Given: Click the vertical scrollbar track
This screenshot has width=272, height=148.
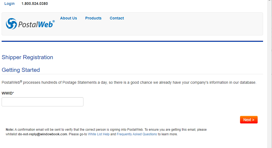Looking at the screenshot, I should point(269,74).
